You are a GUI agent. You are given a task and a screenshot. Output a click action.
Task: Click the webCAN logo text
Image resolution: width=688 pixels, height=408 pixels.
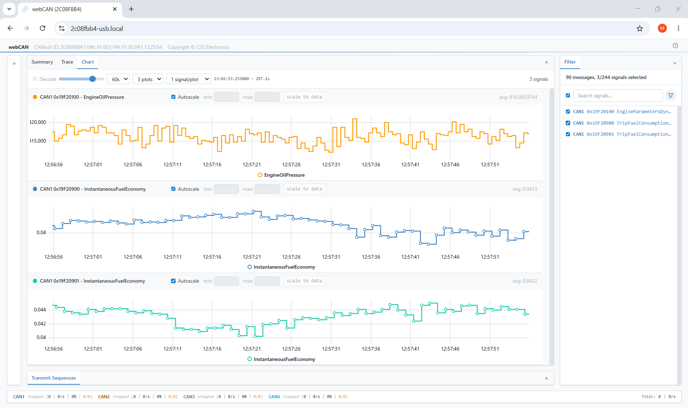(x=18, y=47)
